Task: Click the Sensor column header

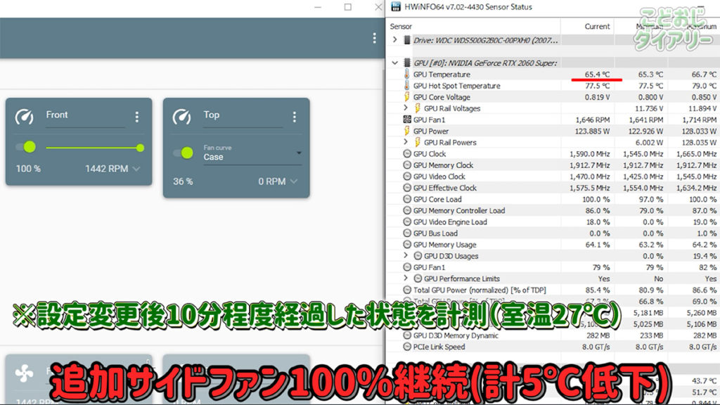Action: 401,26
